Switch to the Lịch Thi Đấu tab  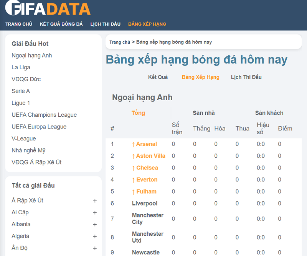(246, 77)
